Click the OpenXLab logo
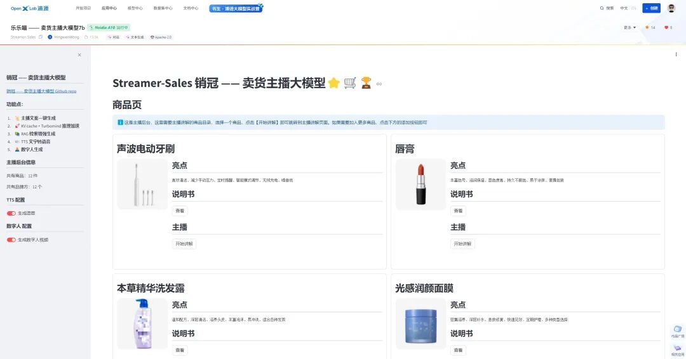 pyautogui.click(x=30, y=8)
